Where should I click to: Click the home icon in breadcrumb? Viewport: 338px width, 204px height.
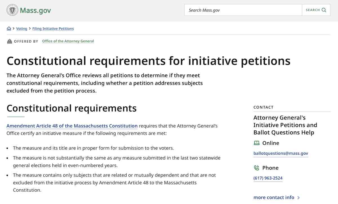(9, 28)
